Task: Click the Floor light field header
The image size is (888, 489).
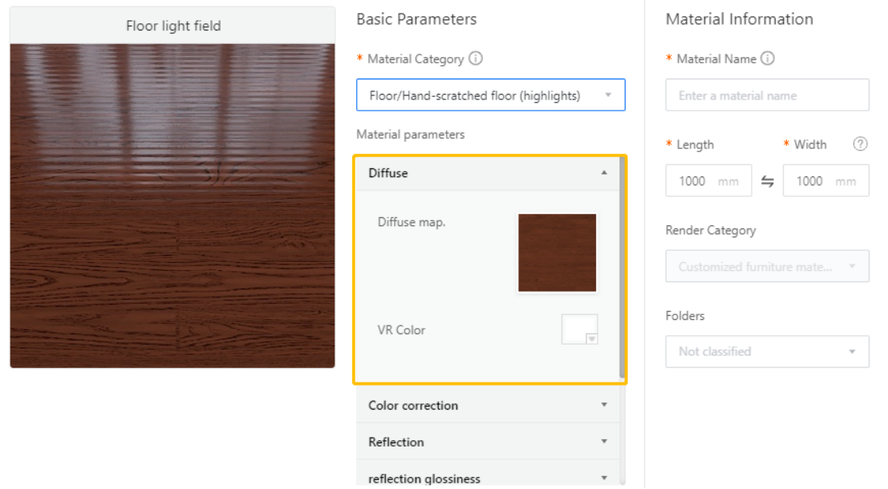Action: [172, 26]
